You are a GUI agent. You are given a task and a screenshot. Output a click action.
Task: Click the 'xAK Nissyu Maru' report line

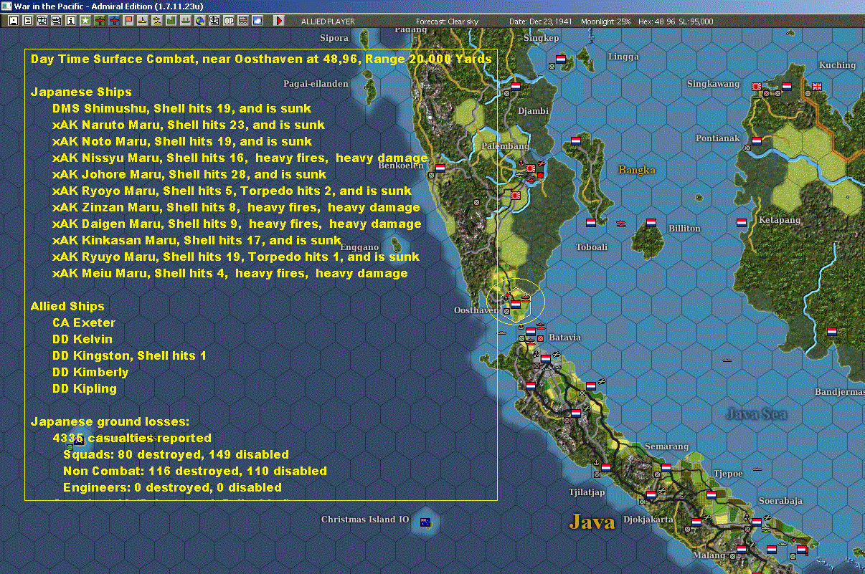[240, 158]
